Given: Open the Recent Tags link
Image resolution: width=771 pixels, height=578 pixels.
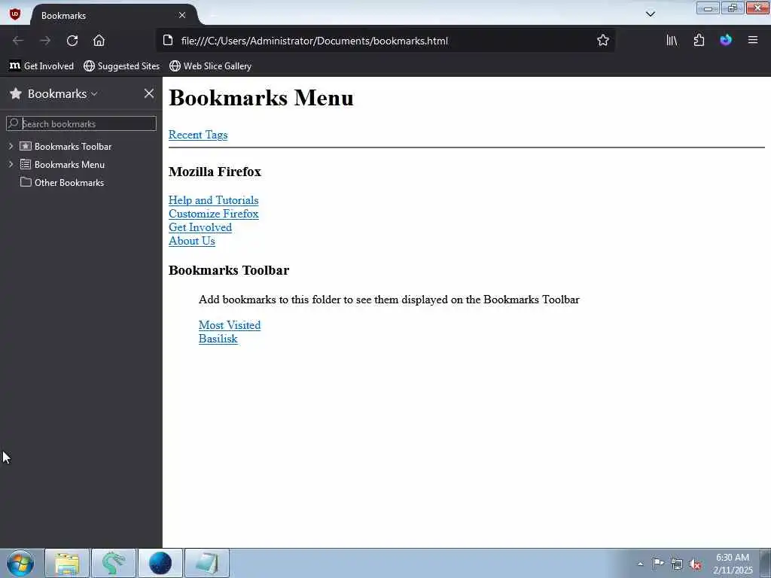Looking at the screenshot, I should point(198,135).
